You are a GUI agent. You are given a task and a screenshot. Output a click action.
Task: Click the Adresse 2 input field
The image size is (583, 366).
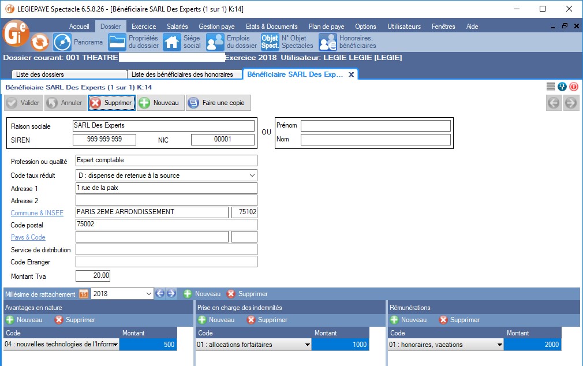(166, 200)
